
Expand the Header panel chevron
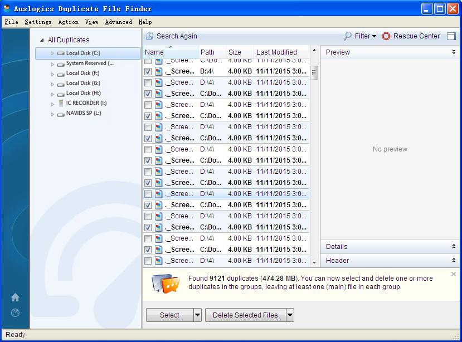pos(454,260)
